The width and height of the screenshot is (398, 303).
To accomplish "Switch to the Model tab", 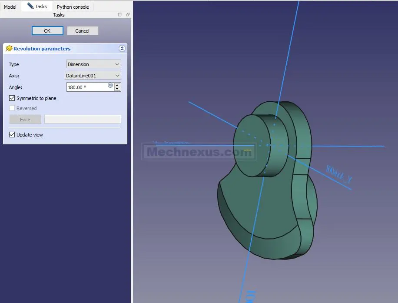I will pyautogui.click(x=10, y=7).
